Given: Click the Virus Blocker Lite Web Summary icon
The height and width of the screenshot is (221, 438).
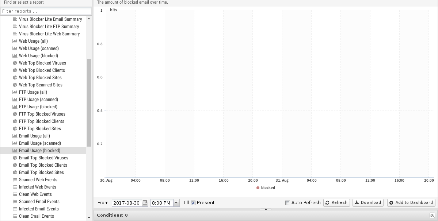Looking at the screenshot, I should [x=15, y=34].
